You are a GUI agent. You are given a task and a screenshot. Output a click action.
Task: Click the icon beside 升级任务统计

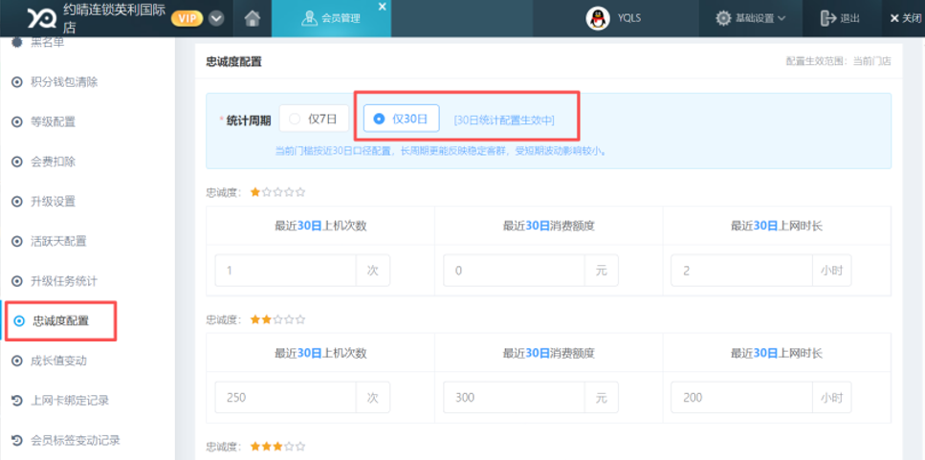pyautogui.click(x=16, y=281)
